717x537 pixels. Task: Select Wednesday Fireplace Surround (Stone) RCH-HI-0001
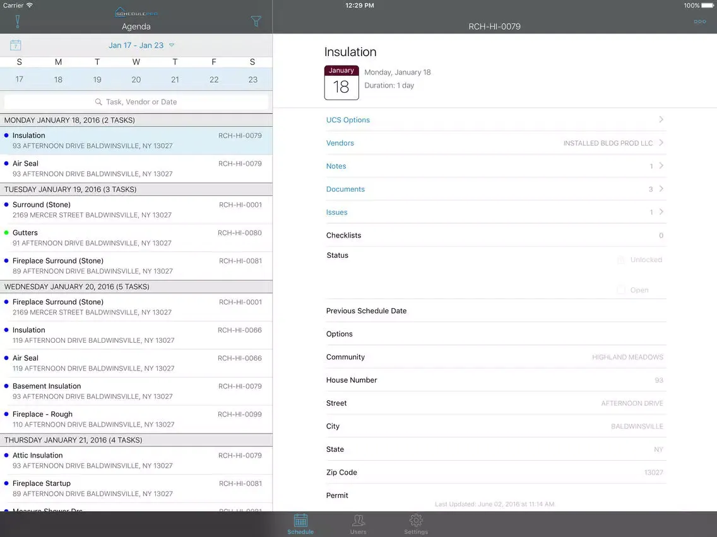tap(136, 307)
